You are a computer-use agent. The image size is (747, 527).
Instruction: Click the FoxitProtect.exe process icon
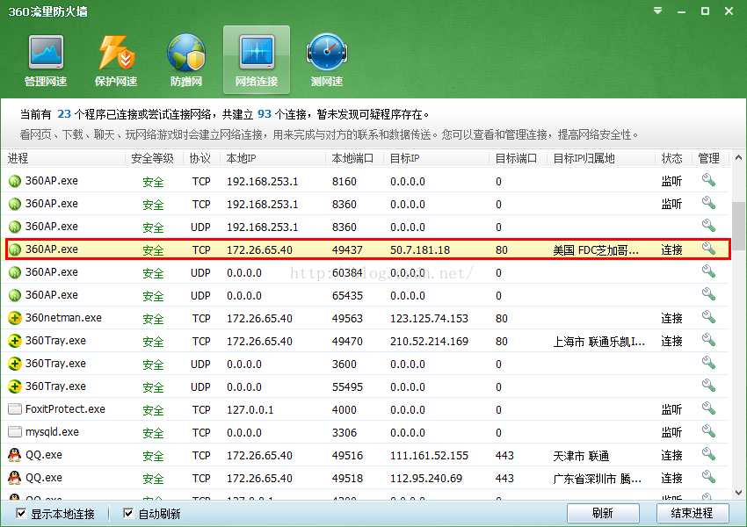15,409
